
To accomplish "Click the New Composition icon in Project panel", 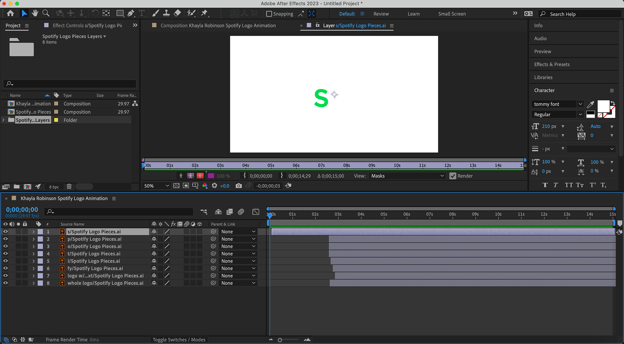I will coord(28,186).
